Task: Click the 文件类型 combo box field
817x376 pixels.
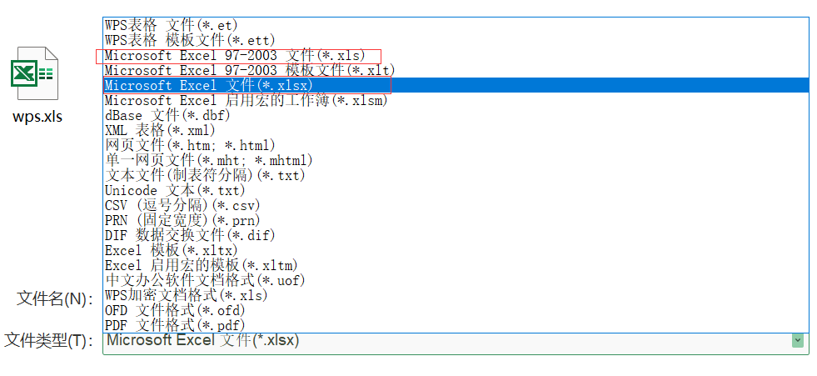Action: tap(456, 342)
